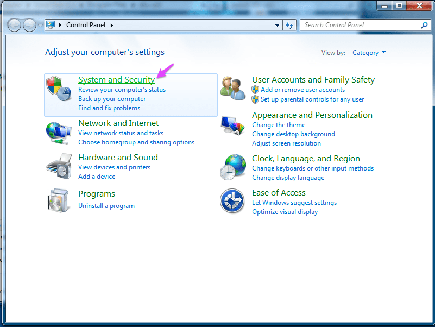Expand the arrow before Control Panel breadcrumb
The width and height of the screenshot is (435, 327).
60,26
